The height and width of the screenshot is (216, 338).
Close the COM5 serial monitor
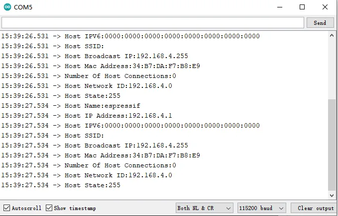tap(325, 7)
